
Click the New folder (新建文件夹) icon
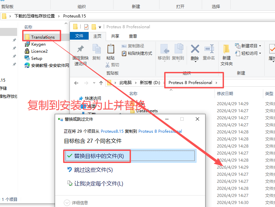click(226, 49)
